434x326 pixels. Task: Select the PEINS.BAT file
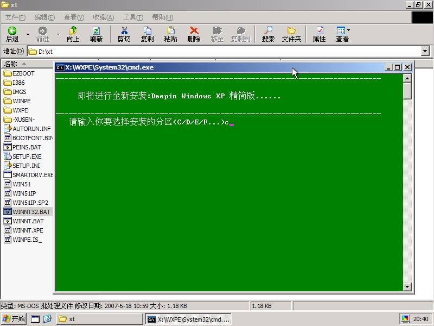[22, 147]
